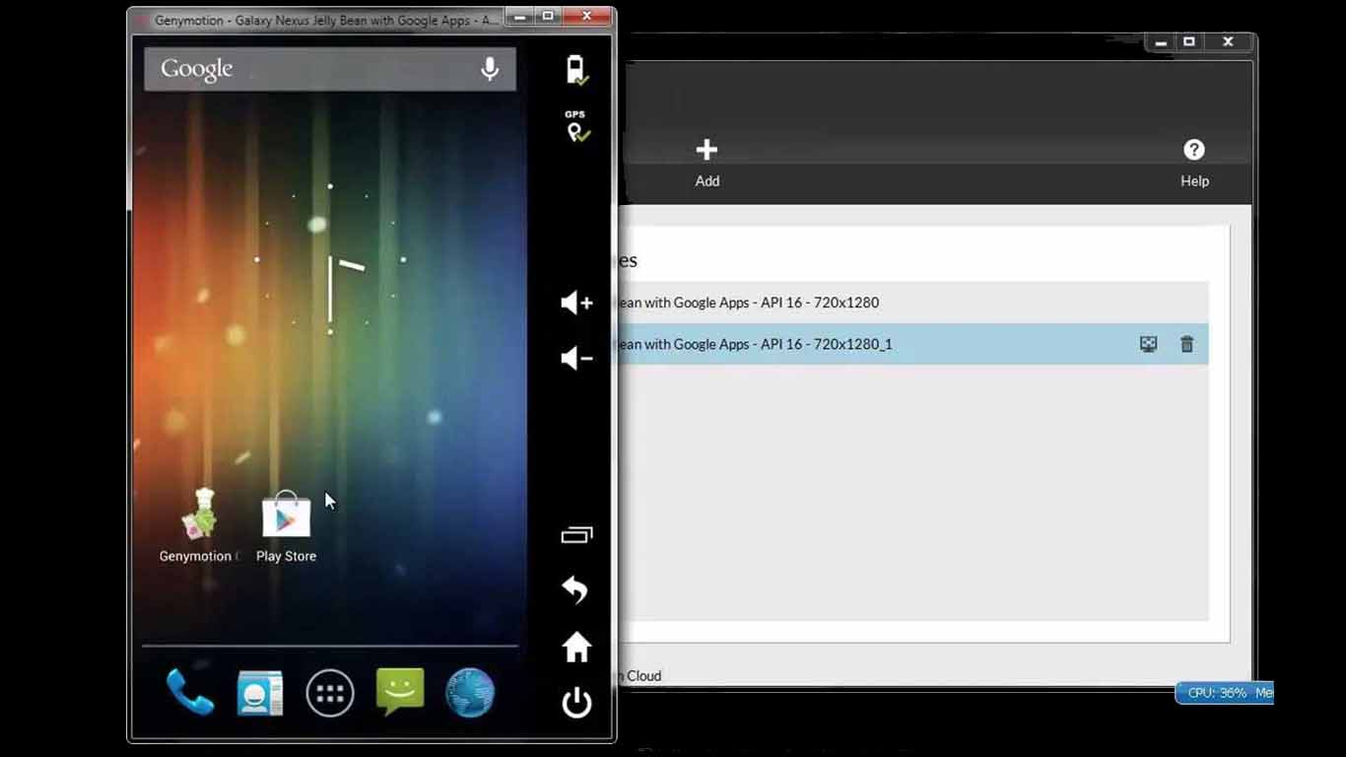Go back with emulator back arrow
This screenshot has height=757, width=1346.
575,590
